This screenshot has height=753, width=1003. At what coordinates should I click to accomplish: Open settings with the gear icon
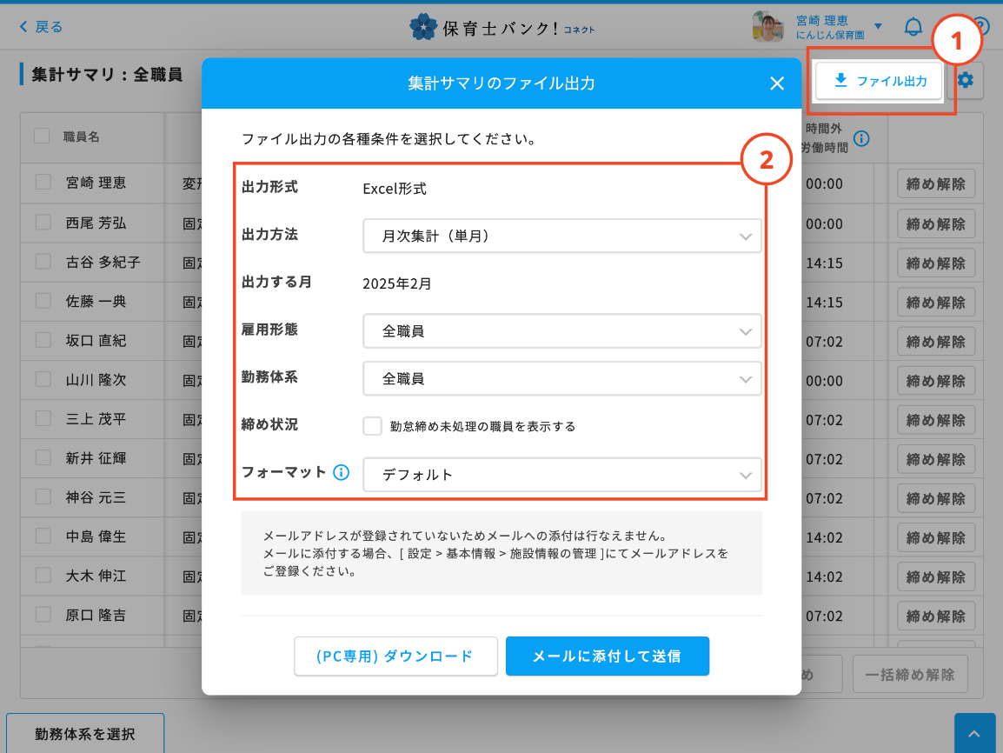(x=966, y=81)
